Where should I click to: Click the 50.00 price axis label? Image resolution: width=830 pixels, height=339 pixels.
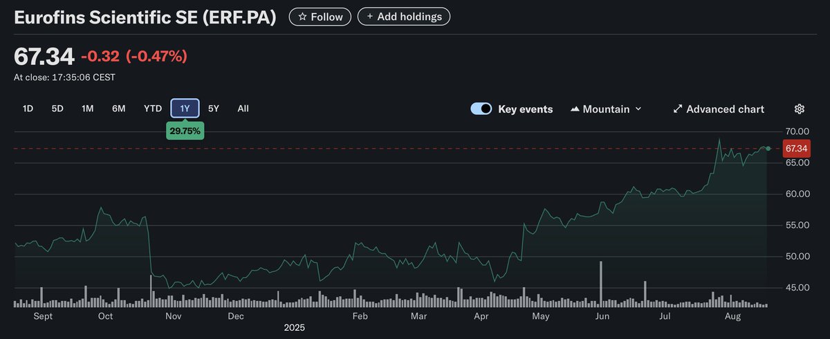pyautogui.click(x=797, y=256)
